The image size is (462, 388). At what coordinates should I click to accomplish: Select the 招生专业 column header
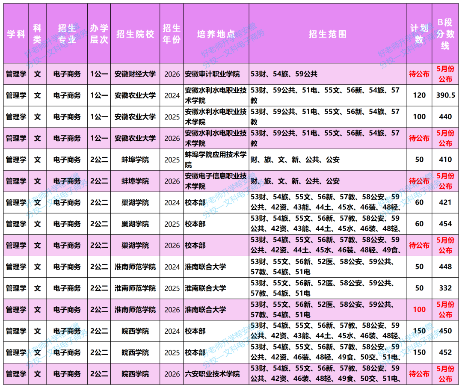pyautogui.click(x=67, y=34)
